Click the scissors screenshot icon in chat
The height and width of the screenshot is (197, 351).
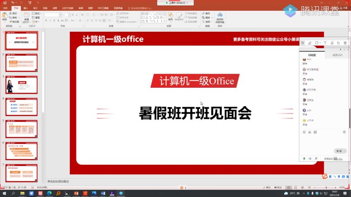[310, 132]
